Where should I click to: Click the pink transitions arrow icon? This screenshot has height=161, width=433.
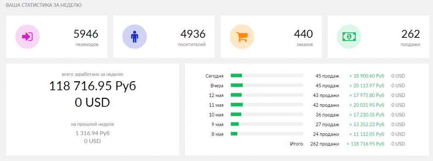click(x=27, y=37)
